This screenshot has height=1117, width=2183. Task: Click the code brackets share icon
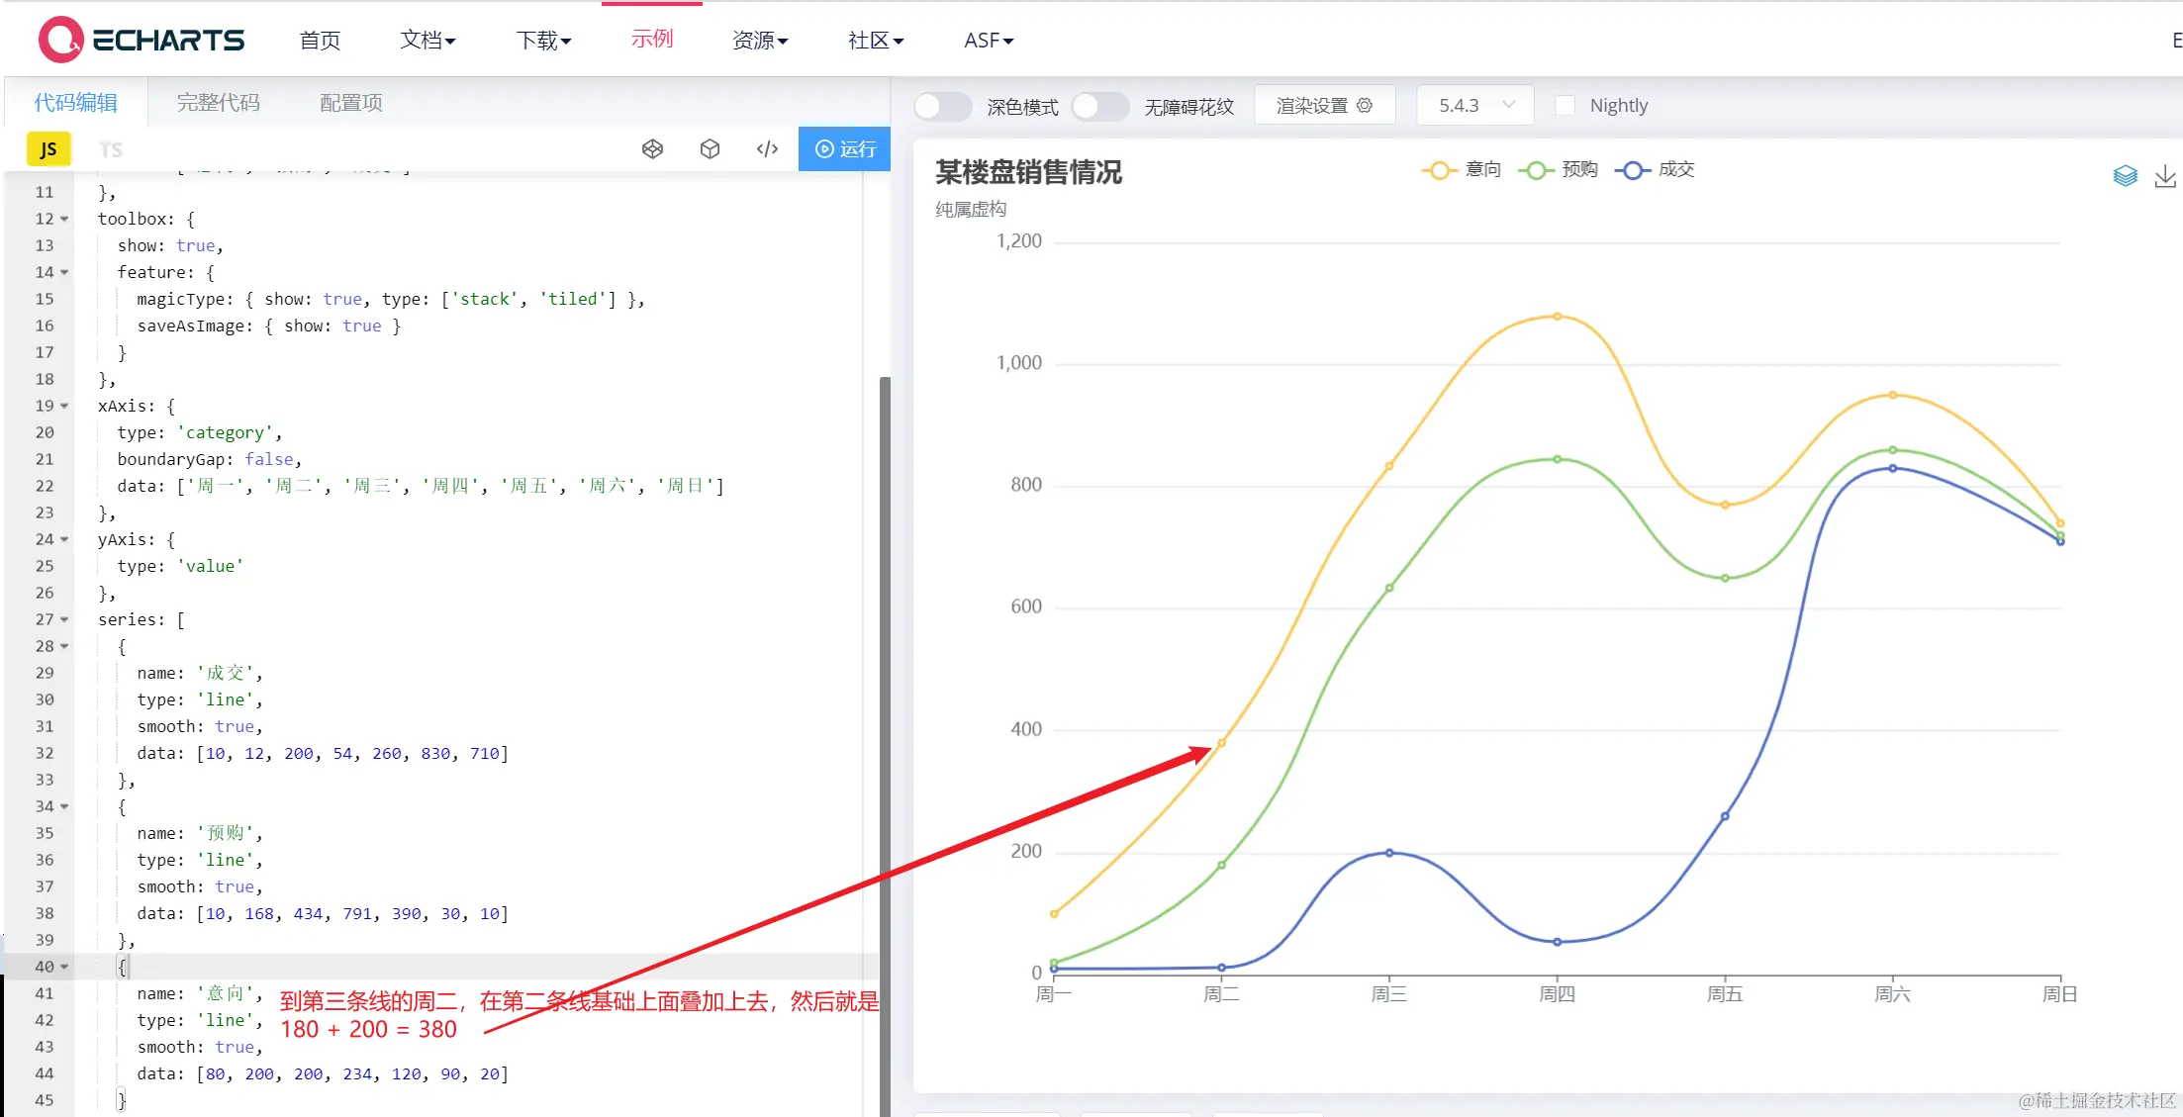coord(767,149)
